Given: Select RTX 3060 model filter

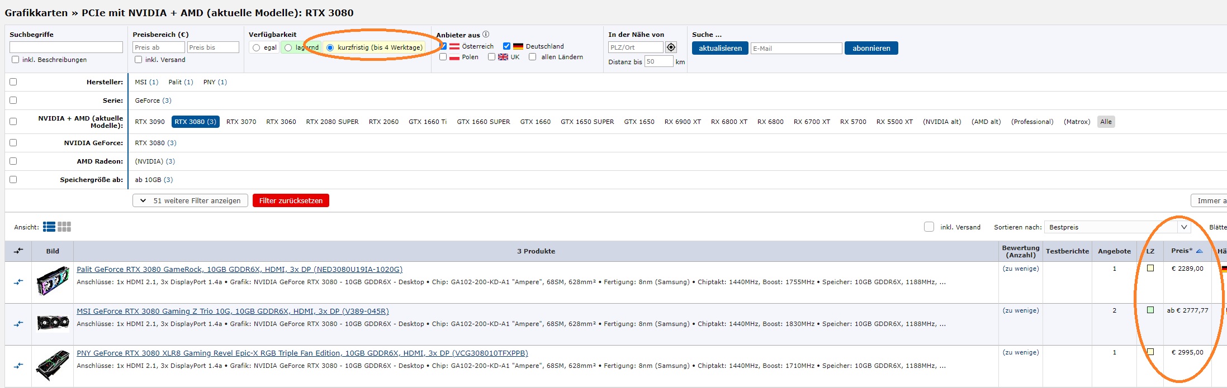Looking at the screenshot, I should point(281,122).
